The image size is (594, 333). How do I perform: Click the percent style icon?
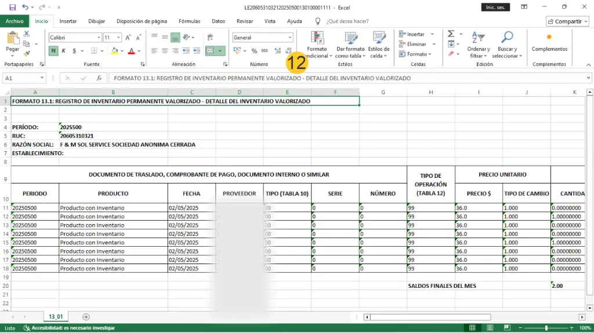click(x=254, y=51)
